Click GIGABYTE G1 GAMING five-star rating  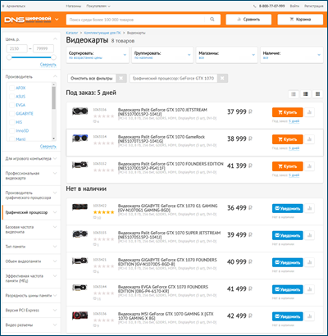103,212
